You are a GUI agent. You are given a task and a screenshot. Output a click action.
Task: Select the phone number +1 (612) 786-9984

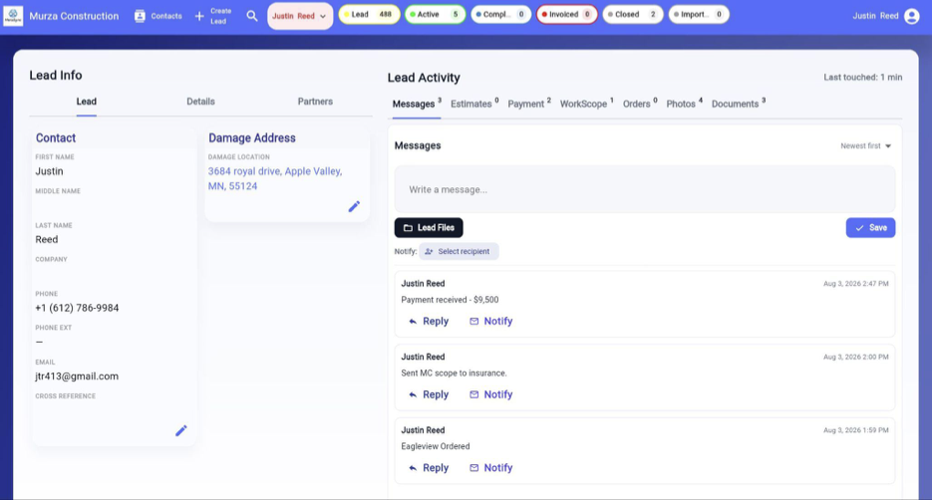77,308
